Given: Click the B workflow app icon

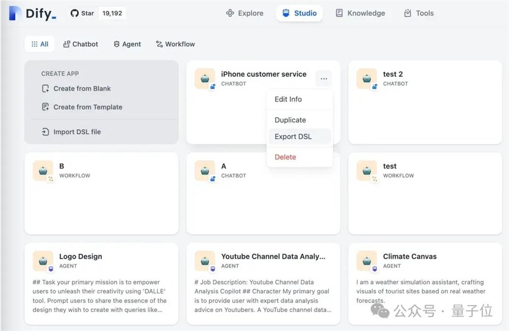Looking at the screenshot, I should click(43, 170).
